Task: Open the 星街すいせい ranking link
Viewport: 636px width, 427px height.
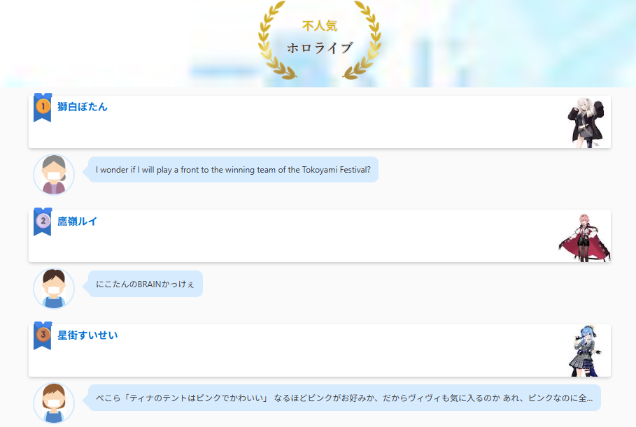Action: (x=87, y=335)
